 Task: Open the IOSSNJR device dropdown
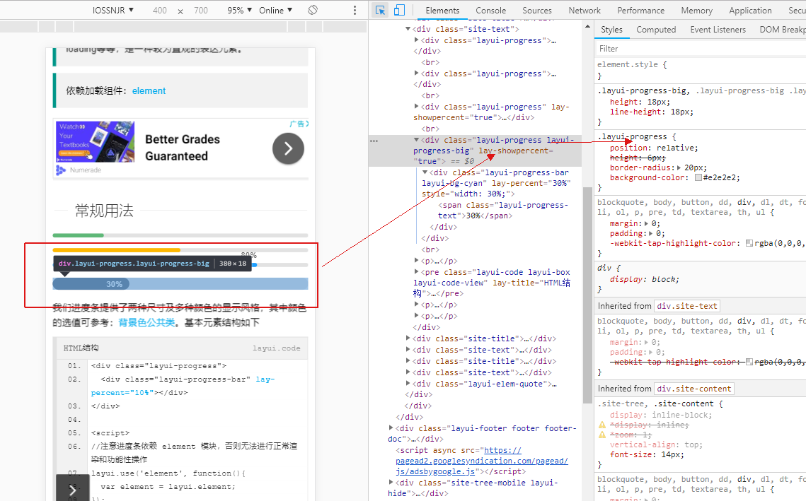[113, 11]
